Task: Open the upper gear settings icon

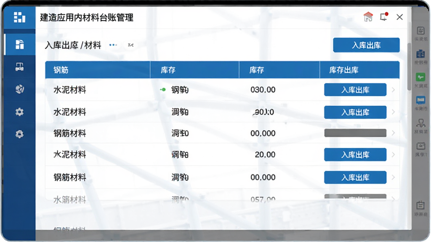Action: 19,112
